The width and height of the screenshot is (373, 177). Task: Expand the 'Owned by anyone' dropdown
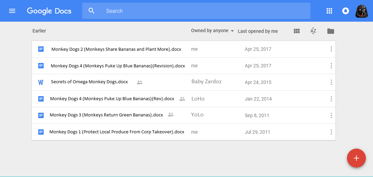pyautogui.click(x=213, y=31)
